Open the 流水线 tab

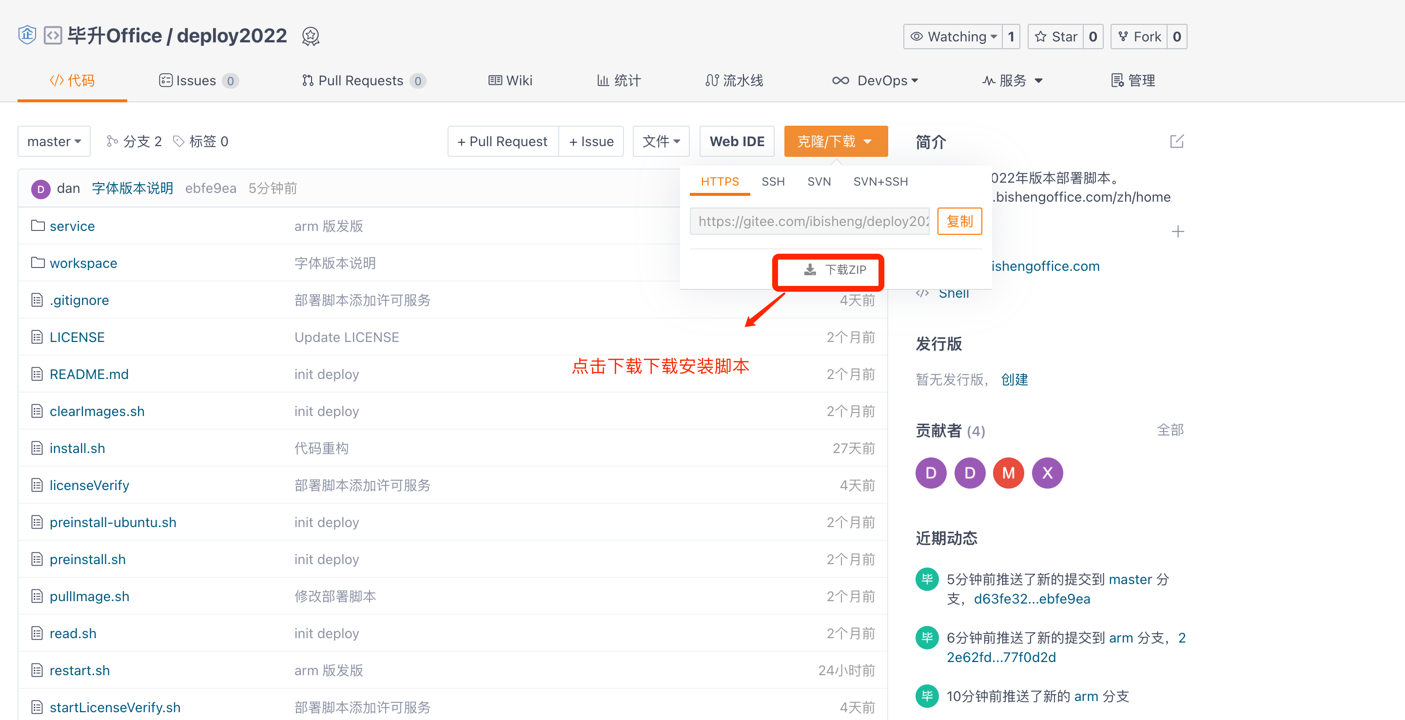[x=734, y=81]
